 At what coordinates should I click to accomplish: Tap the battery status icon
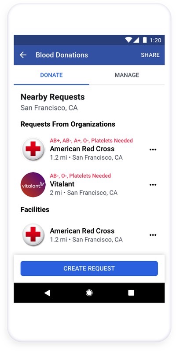coord(145,40)
